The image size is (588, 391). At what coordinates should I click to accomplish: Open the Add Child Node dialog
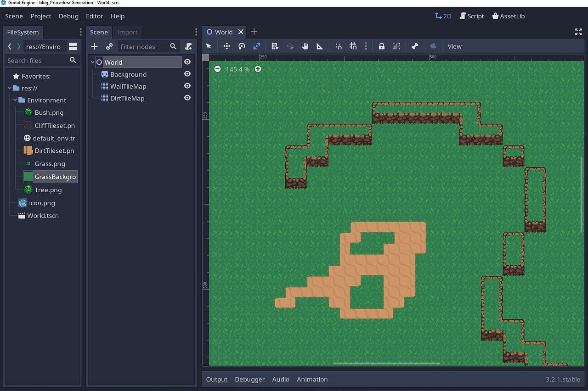[x=94, y=46]
